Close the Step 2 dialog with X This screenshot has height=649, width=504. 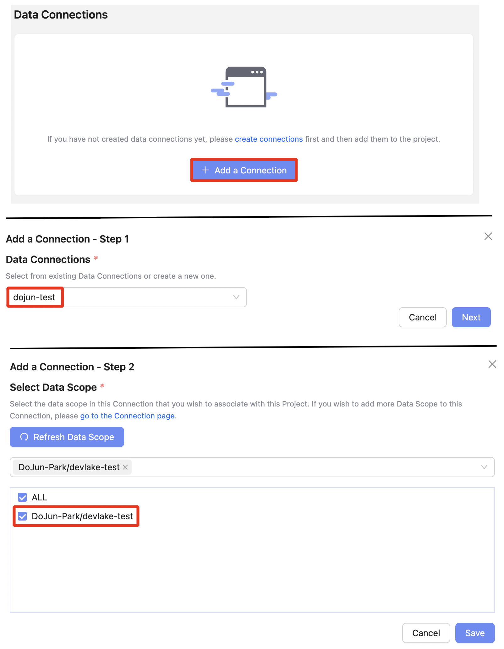tap(492, 364)
